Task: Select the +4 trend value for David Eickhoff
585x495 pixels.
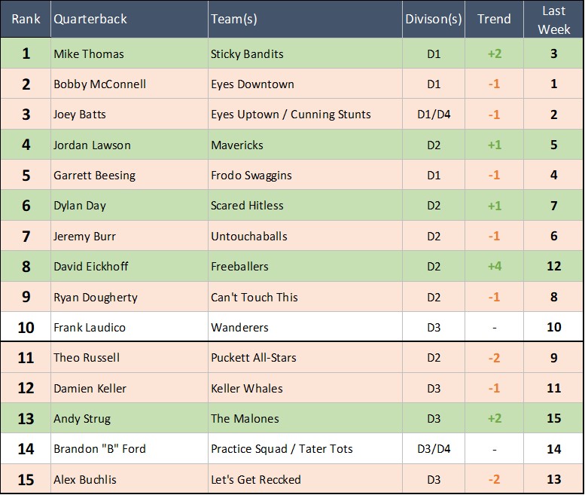Action: [494, 266]
